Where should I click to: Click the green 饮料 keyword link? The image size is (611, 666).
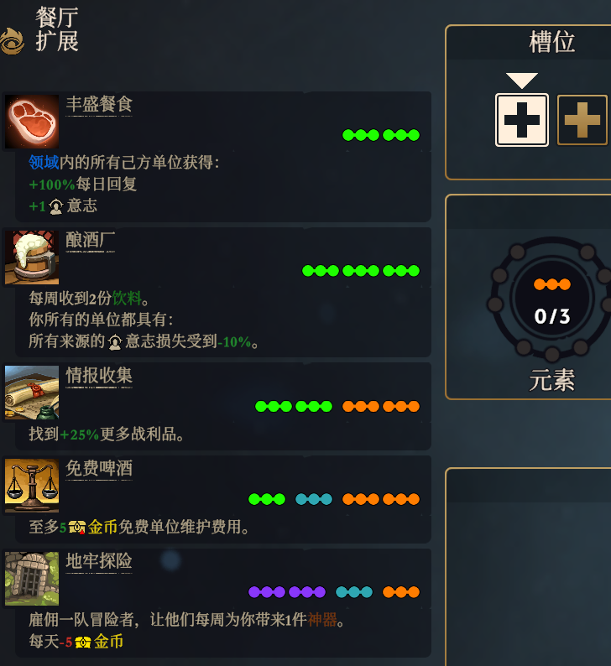pos(127,298)
